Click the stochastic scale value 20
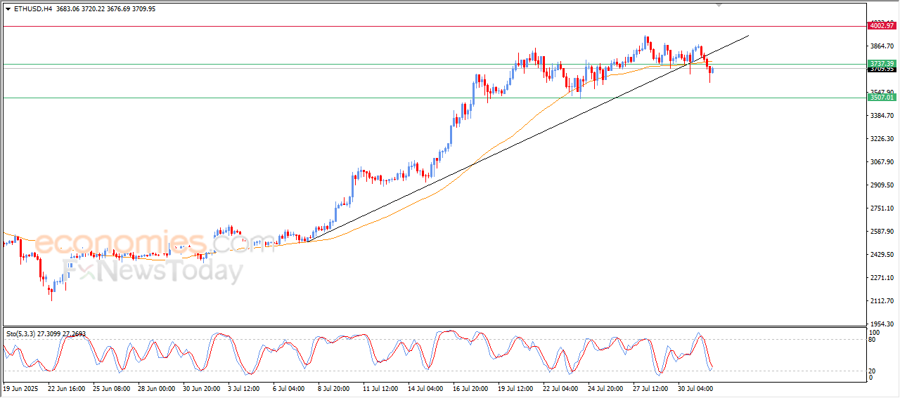900x398 pixels. click(x=873, y=370)
